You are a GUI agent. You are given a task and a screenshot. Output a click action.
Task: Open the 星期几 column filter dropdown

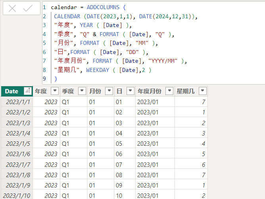pos(202,91)
